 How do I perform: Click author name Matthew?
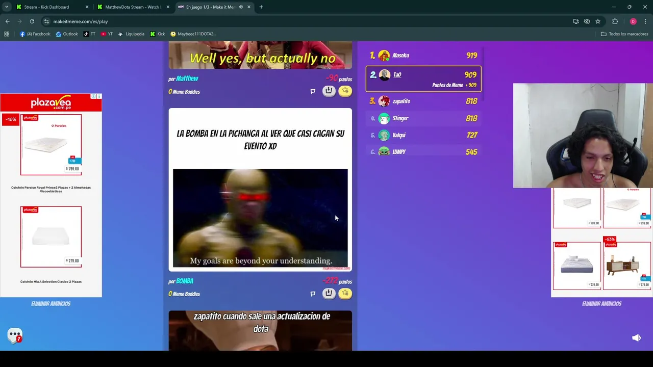tap(187, 78)
